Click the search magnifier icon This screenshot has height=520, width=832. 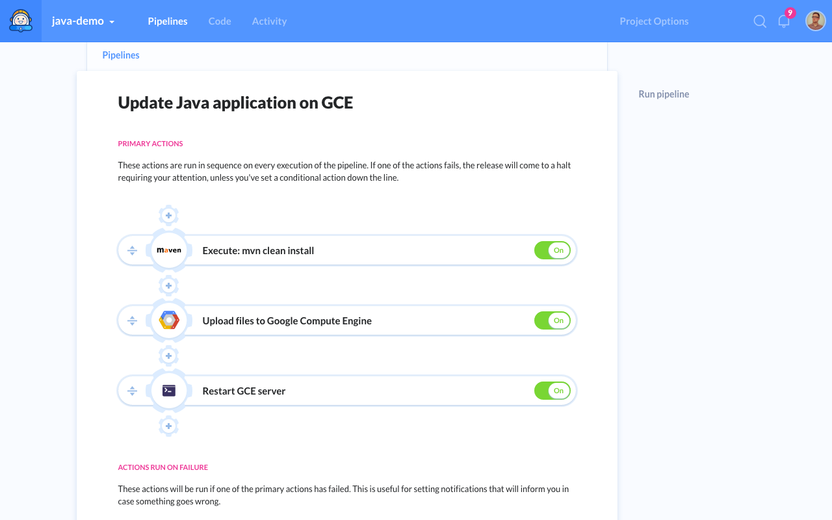click(x=760, y=21)
